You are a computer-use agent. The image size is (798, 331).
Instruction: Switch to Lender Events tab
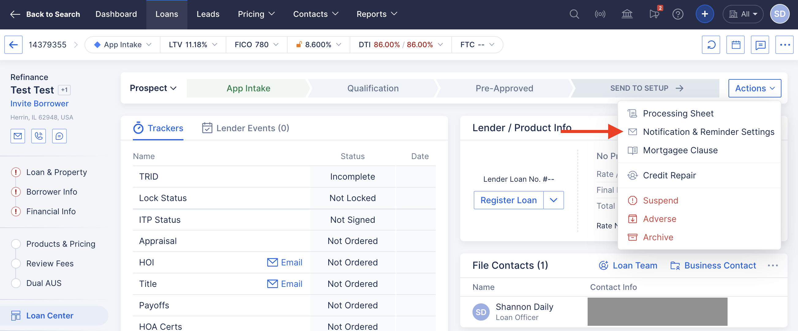tap(246, 128)
